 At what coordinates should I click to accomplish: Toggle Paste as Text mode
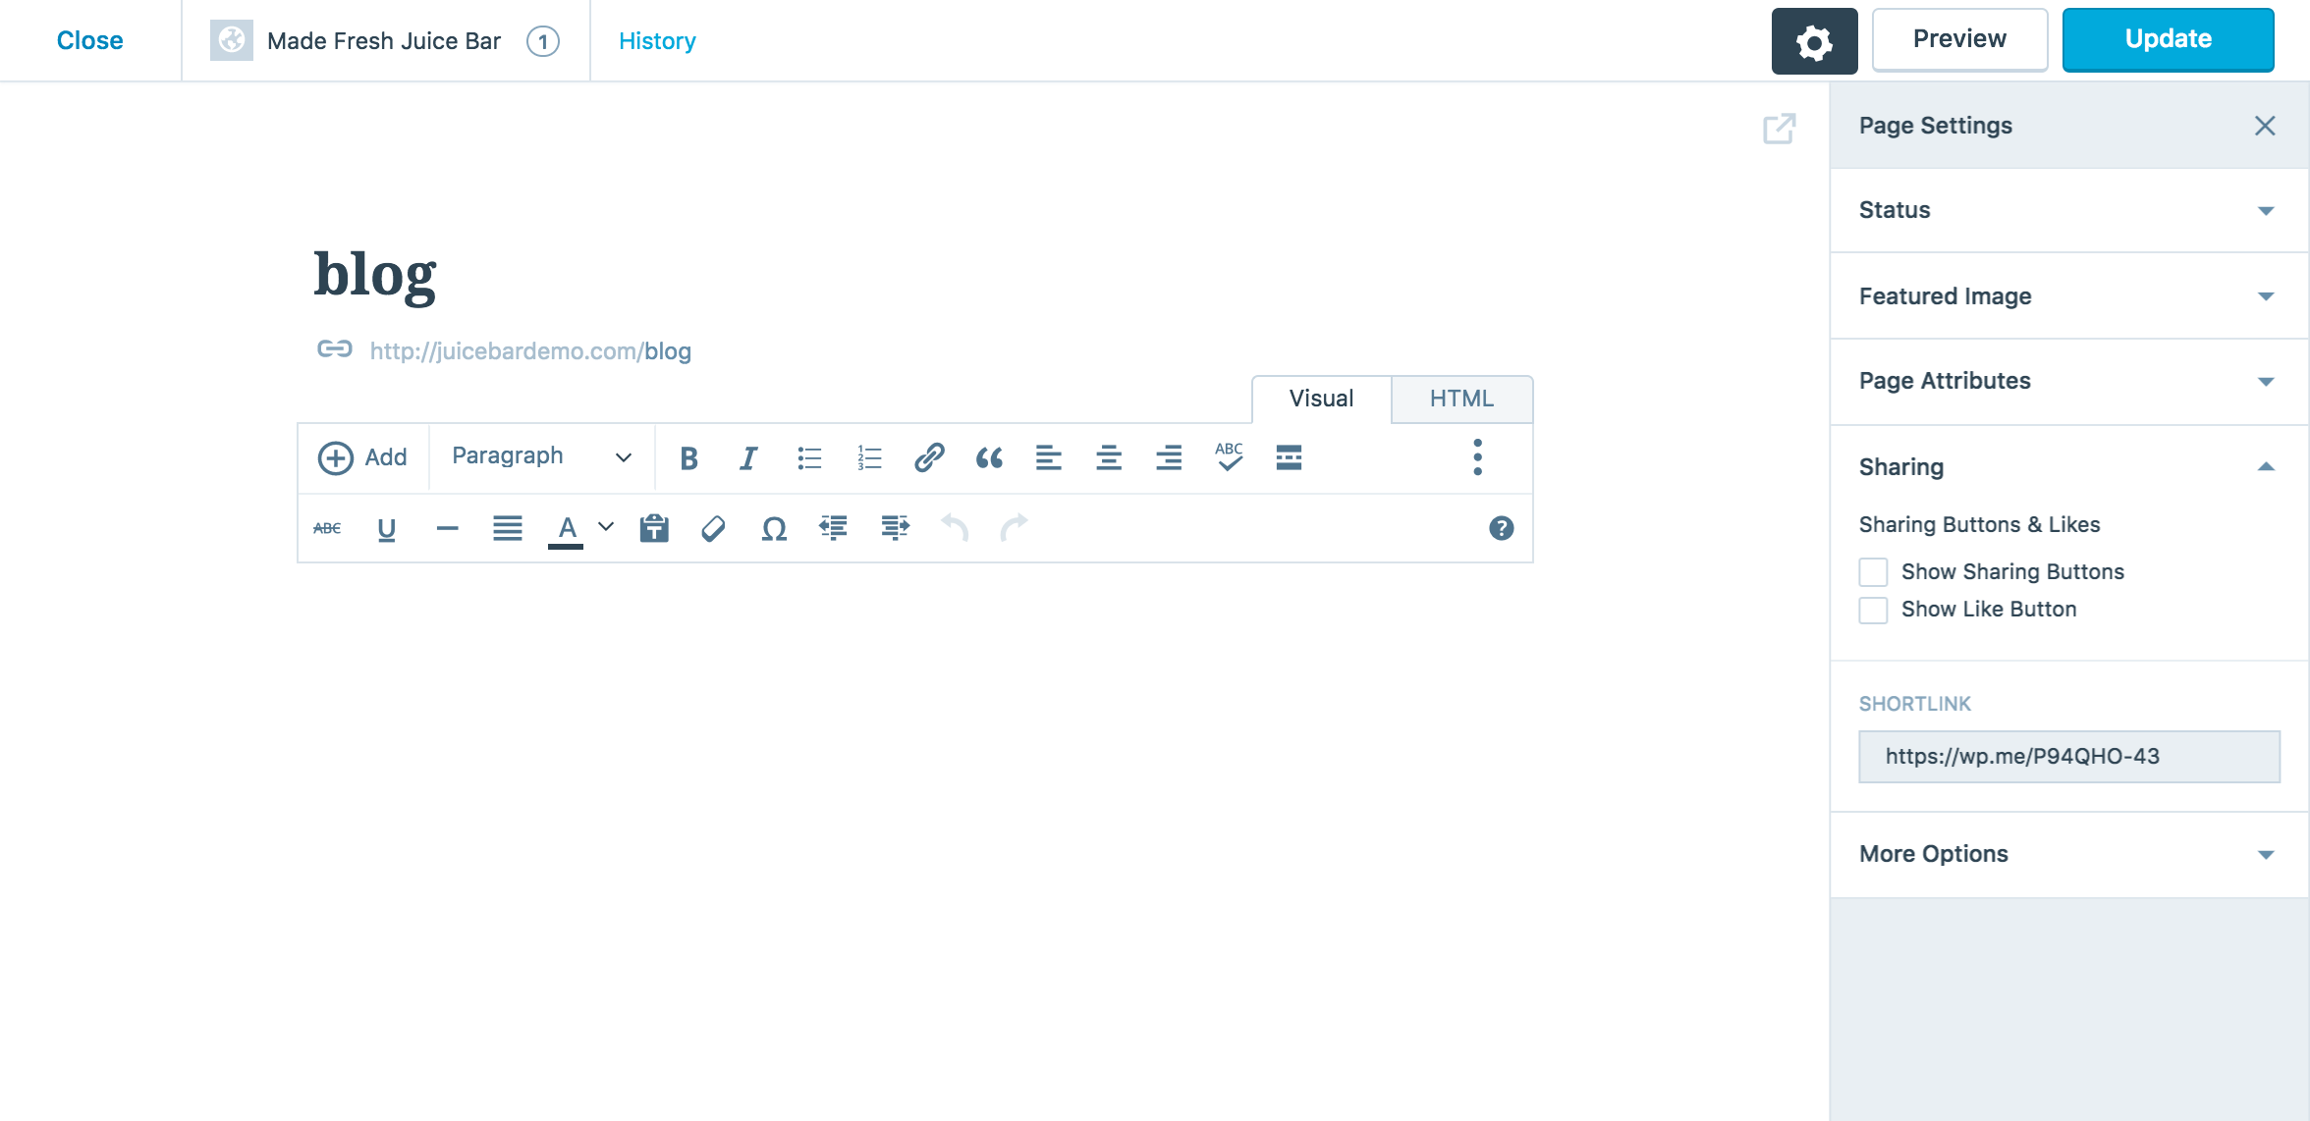[654, 528]
